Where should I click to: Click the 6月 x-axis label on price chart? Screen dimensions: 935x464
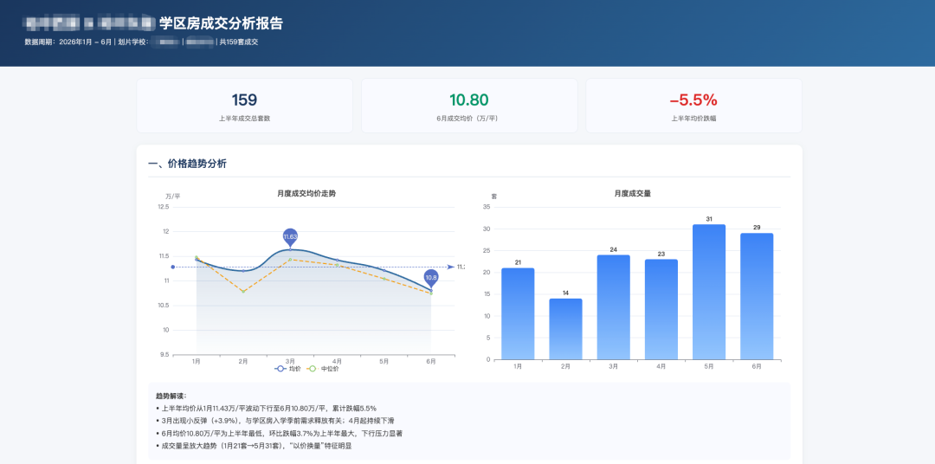[431, 362]
